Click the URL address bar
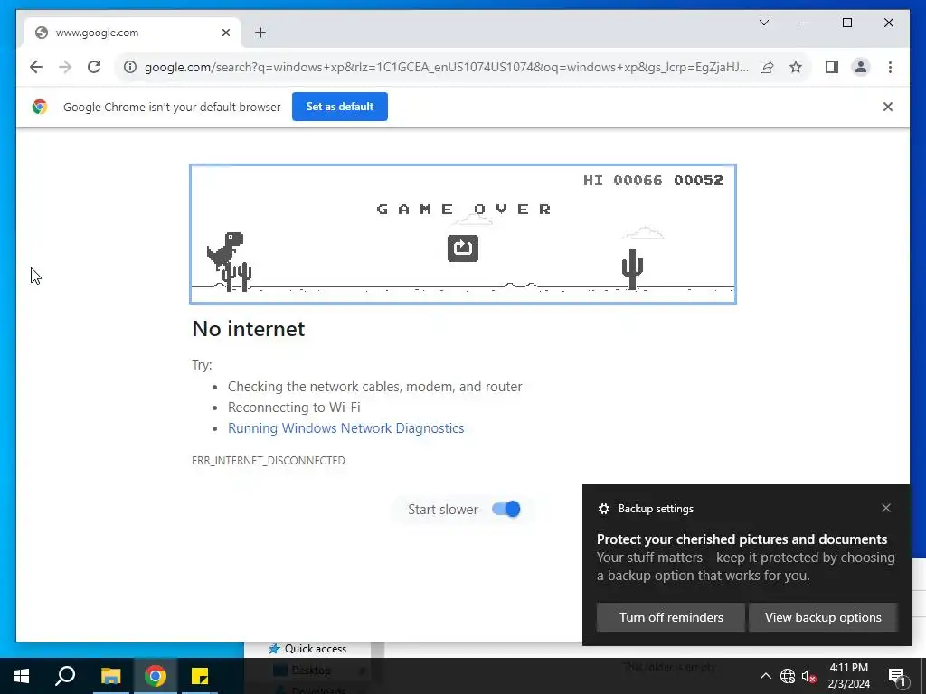 tap(446, 67)
